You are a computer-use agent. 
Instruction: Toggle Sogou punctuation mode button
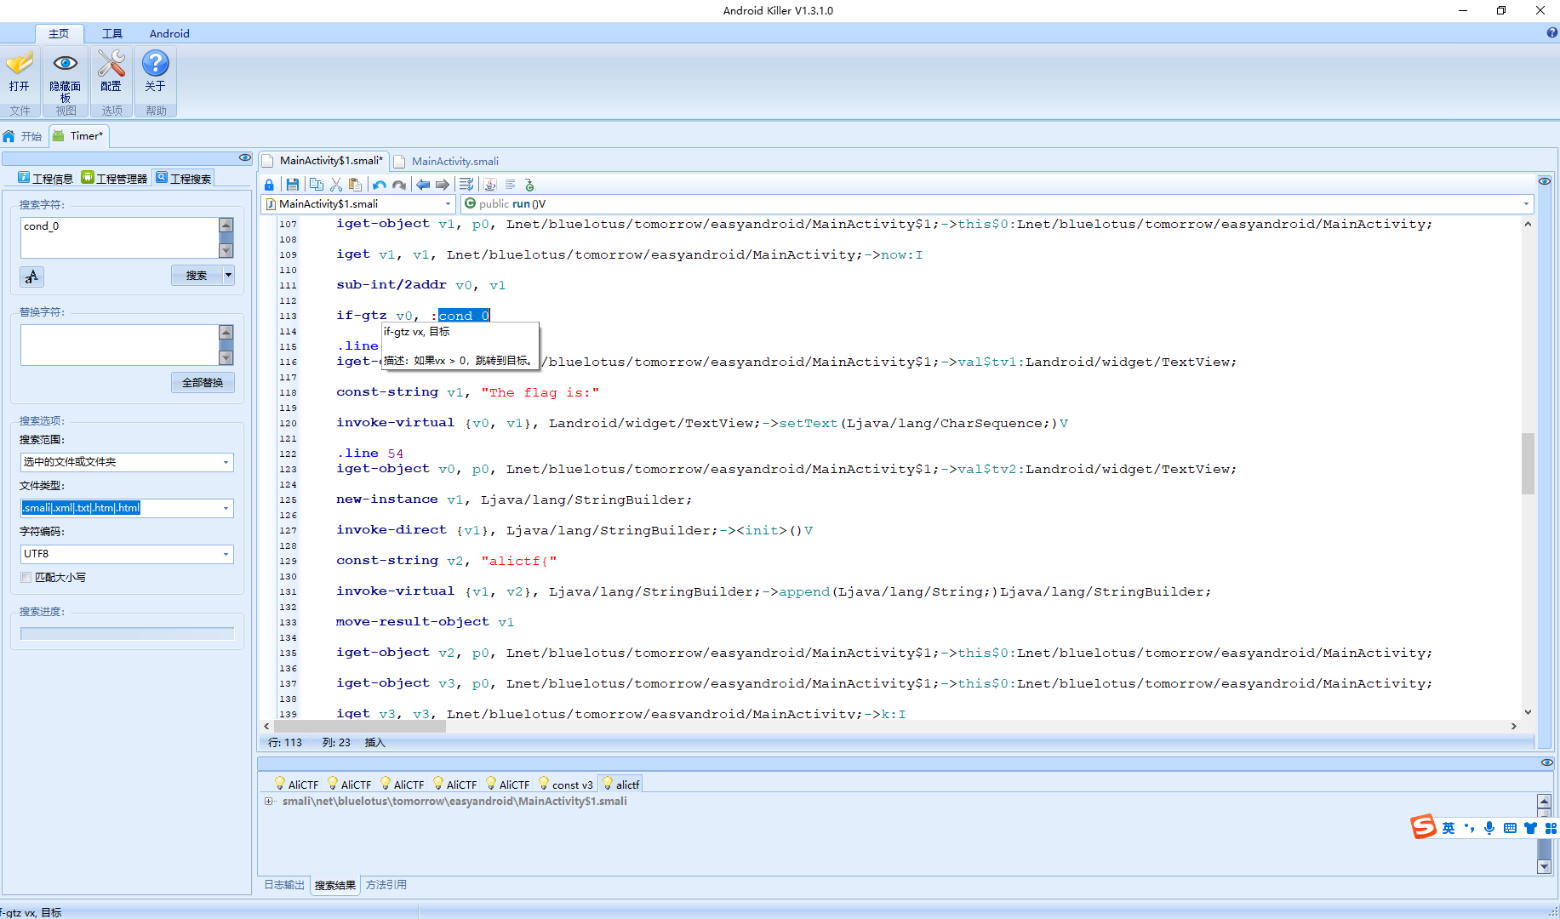[x=1469, y=828]
